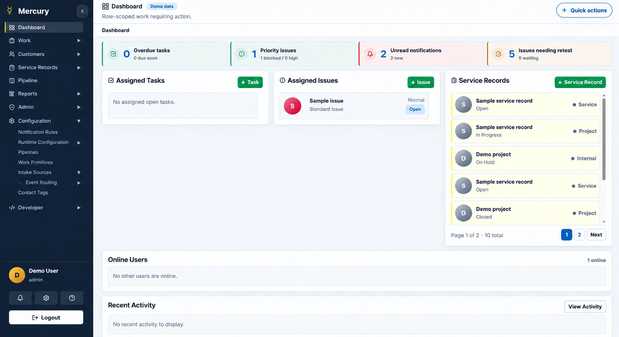
Task: Open notifications bell in sidebar footer
Action: click(x=20, y=298)
